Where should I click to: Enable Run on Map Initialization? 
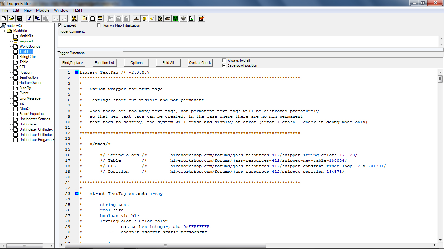(x=99, y=25)
